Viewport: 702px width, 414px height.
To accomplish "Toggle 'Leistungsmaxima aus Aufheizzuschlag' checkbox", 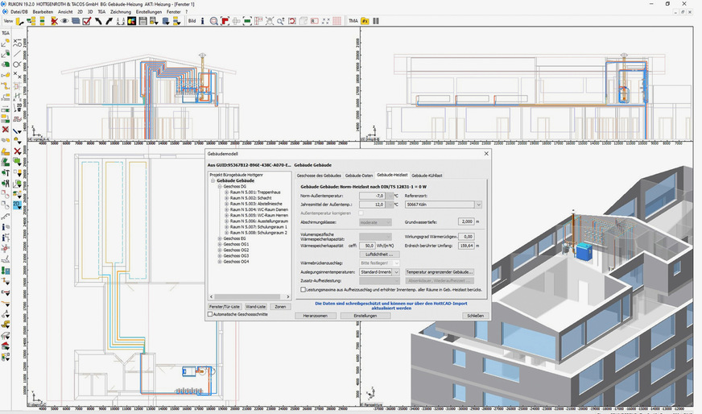I will [303, 290].
